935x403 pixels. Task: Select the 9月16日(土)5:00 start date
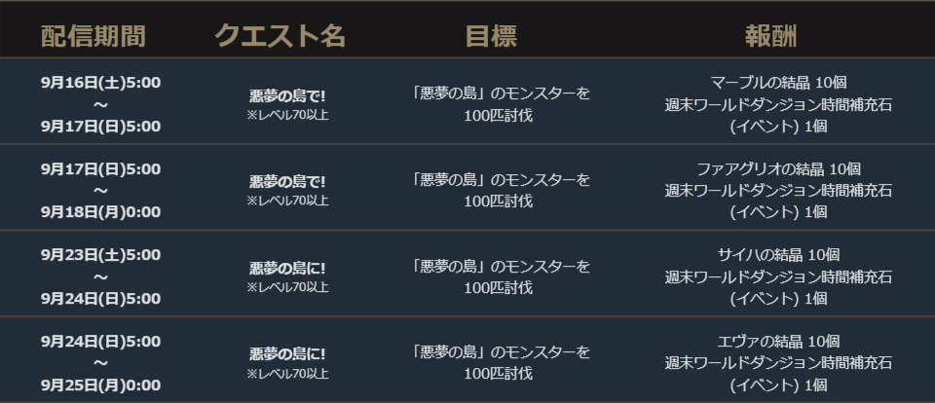101,83
